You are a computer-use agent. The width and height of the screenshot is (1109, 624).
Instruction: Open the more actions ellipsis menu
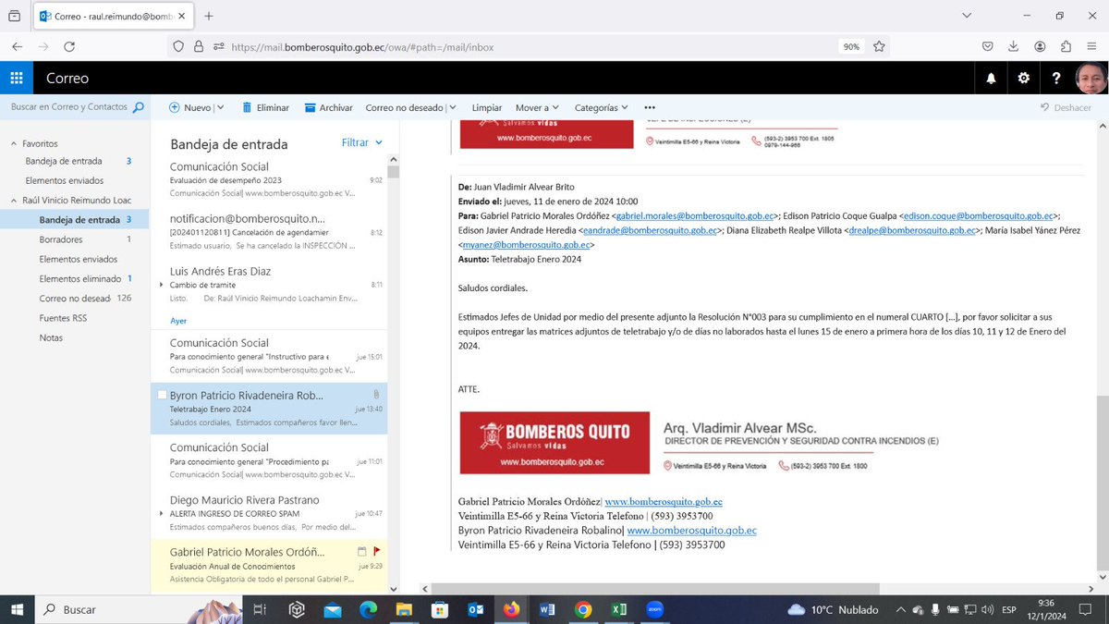(x=650, y=107)
